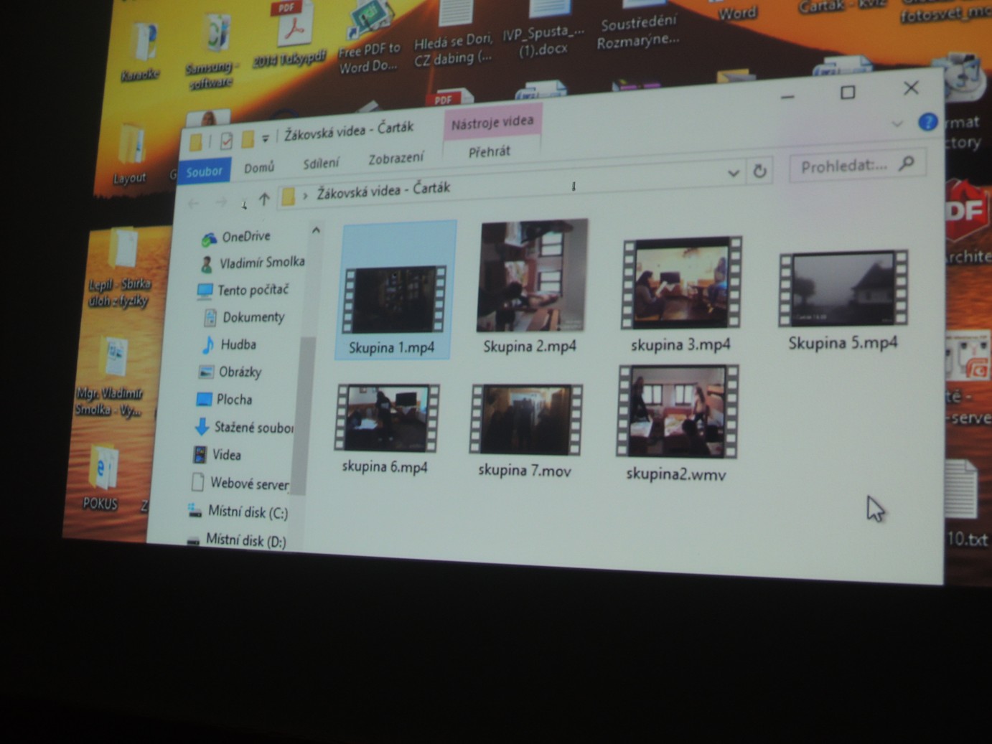Click the Back navigation arrow
This screenshot has height=744, width=992.
pyautogui.click(x=194, y=204)
